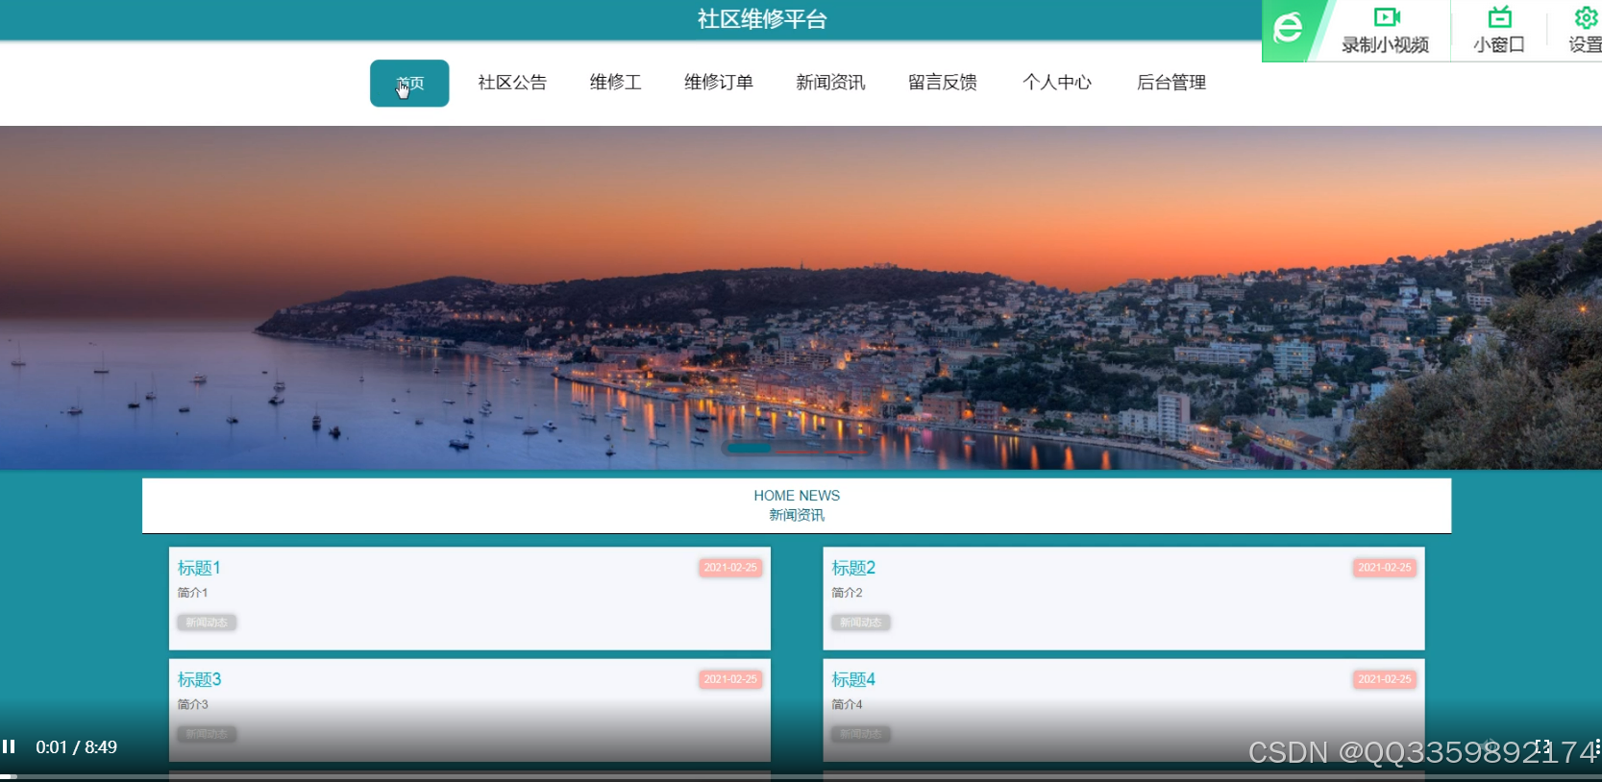Viewport: 1602px width, 782px height.
Task: Open the news article 标题3
Action: point(199,679)
